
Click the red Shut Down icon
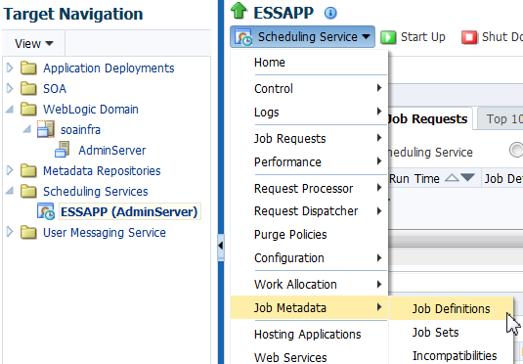[x=469, y=37]
